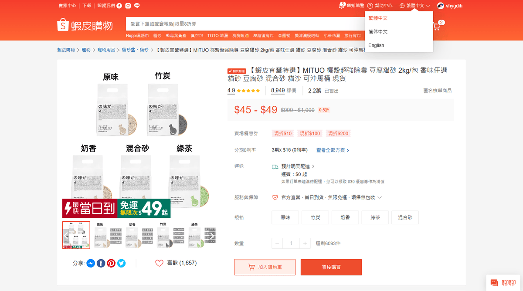Click the quantity input box
The width and height of the screenshot is (523, 291).
[291, 244]
